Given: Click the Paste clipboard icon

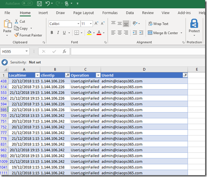Looking at the screenshot, I should [x=7, y=24].
